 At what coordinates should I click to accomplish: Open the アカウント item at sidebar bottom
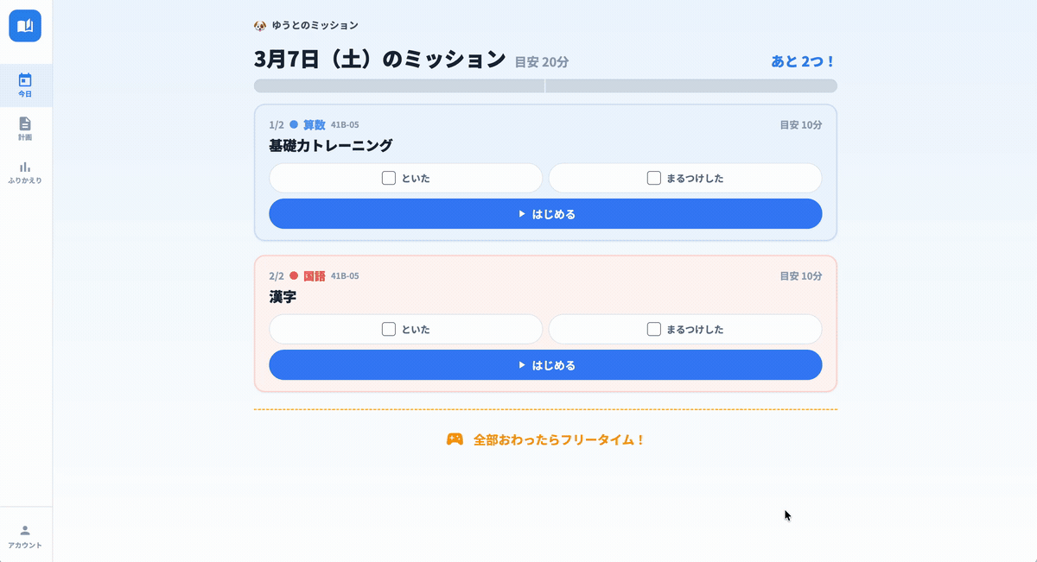pyautogui.click(x=25, y=537)
